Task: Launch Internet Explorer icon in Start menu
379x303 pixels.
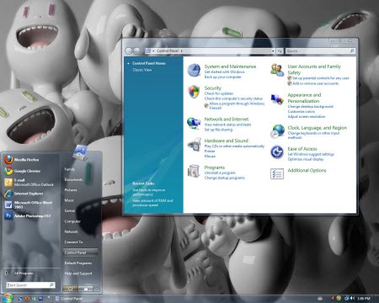Action: tap(8, 194)
